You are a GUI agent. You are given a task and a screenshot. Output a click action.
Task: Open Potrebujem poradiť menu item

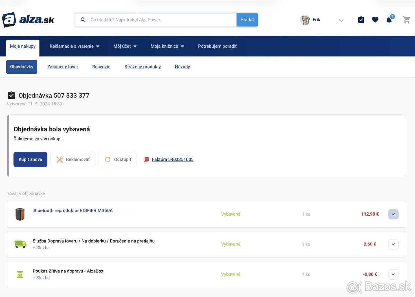coord(217,46)
